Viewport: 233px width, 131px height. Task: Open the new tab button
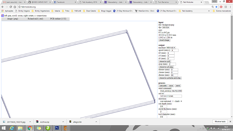coord(207,2)
